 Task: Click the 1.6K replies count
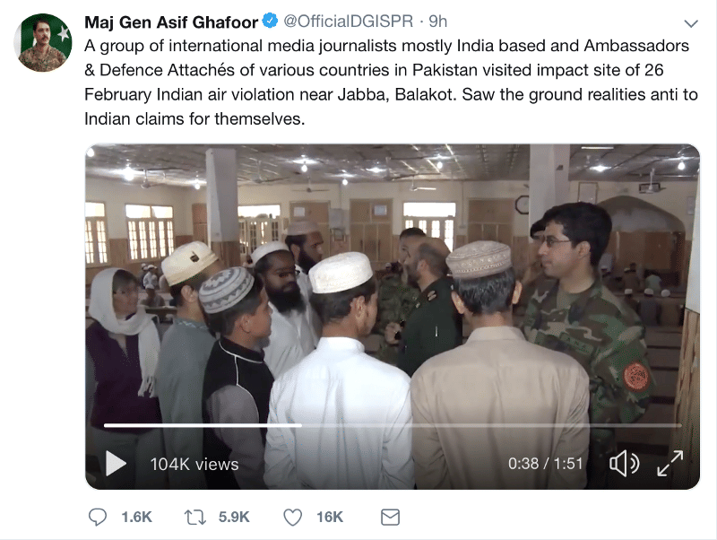pos(136,517)
